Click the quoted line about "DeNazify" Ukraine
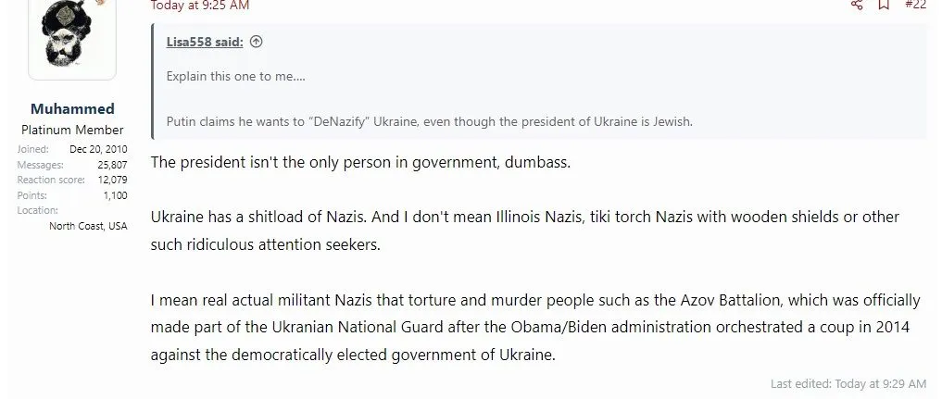The height and width of the screenshot is (399, 942). [x=429, y=121]
